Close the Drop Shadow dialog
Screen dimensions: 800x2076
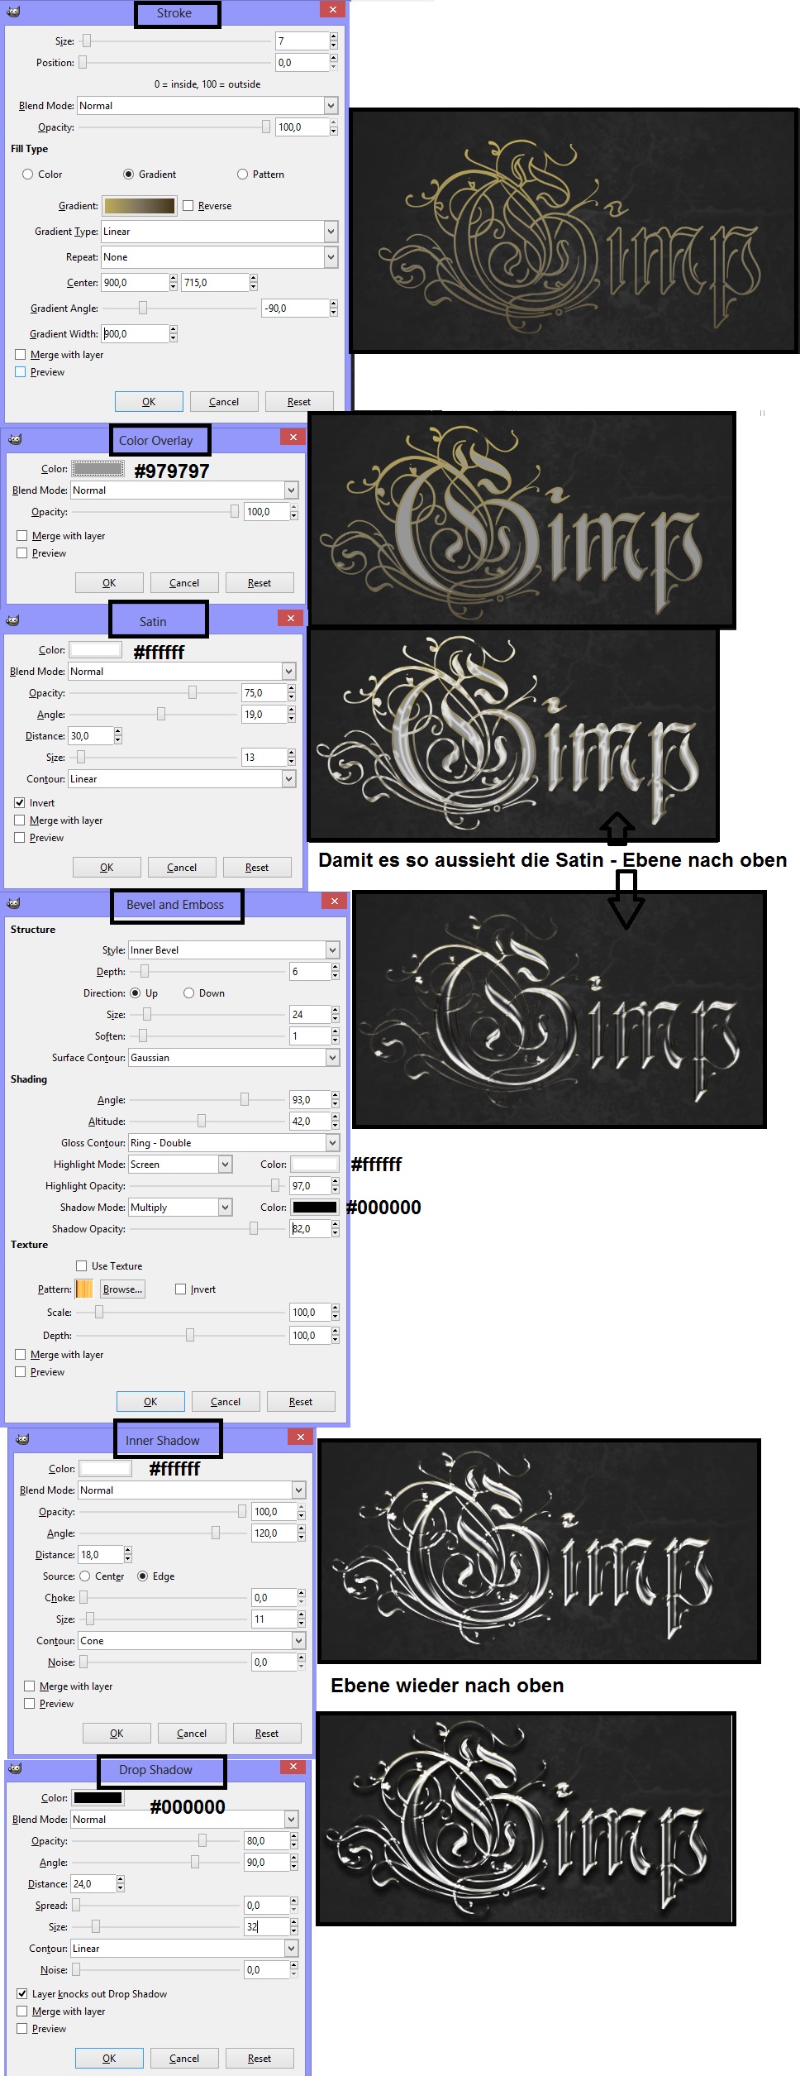(x=293, y=1766)
